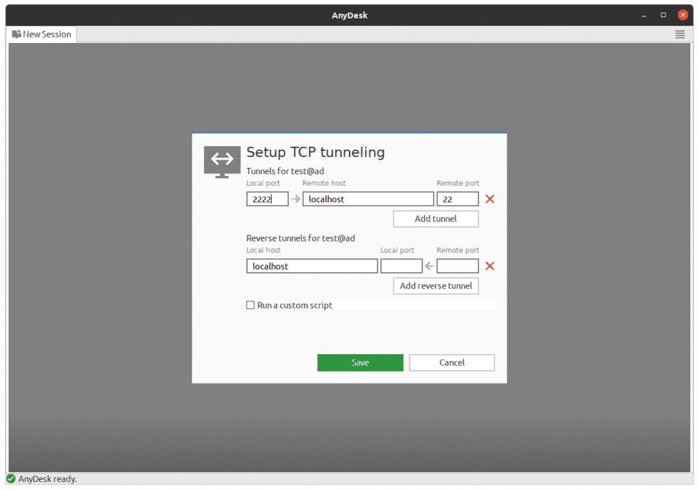Focus the empty reverse tunnel Remote port field
699x490 pixels.
457,266
